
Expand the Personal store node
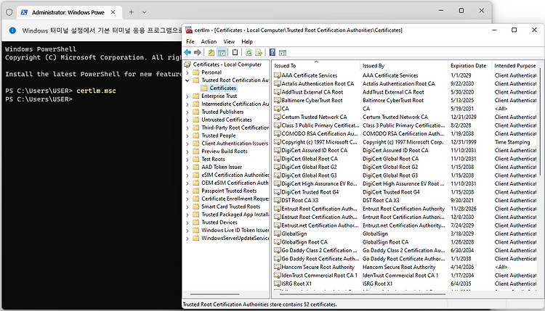click(187, 72)
